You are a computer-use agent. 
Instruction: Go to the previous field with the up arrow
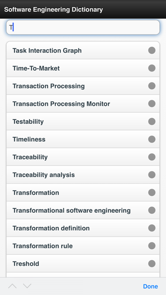point(12,286)
